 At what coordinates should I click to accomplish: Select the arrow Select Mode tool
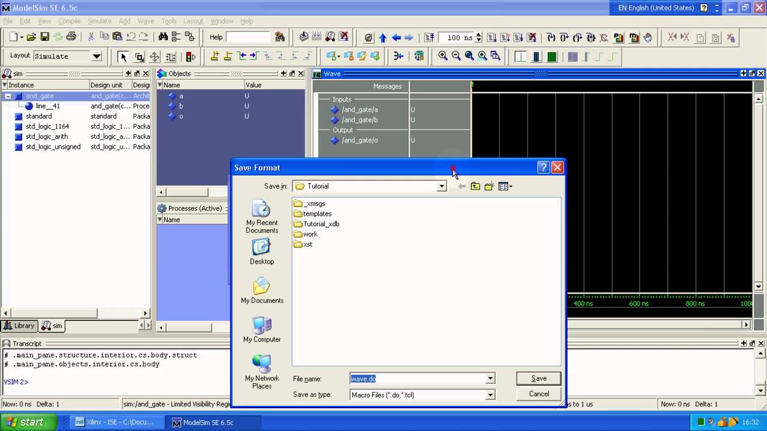tap(123, 57)
